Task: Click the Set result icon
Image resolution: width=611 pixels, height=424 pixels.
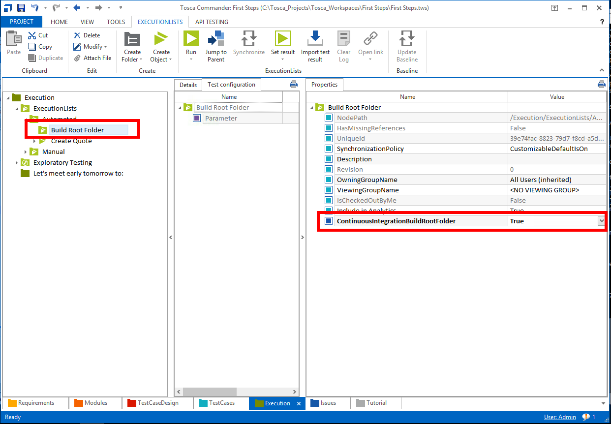Action: pyautogui.click(x=282, y=39)
